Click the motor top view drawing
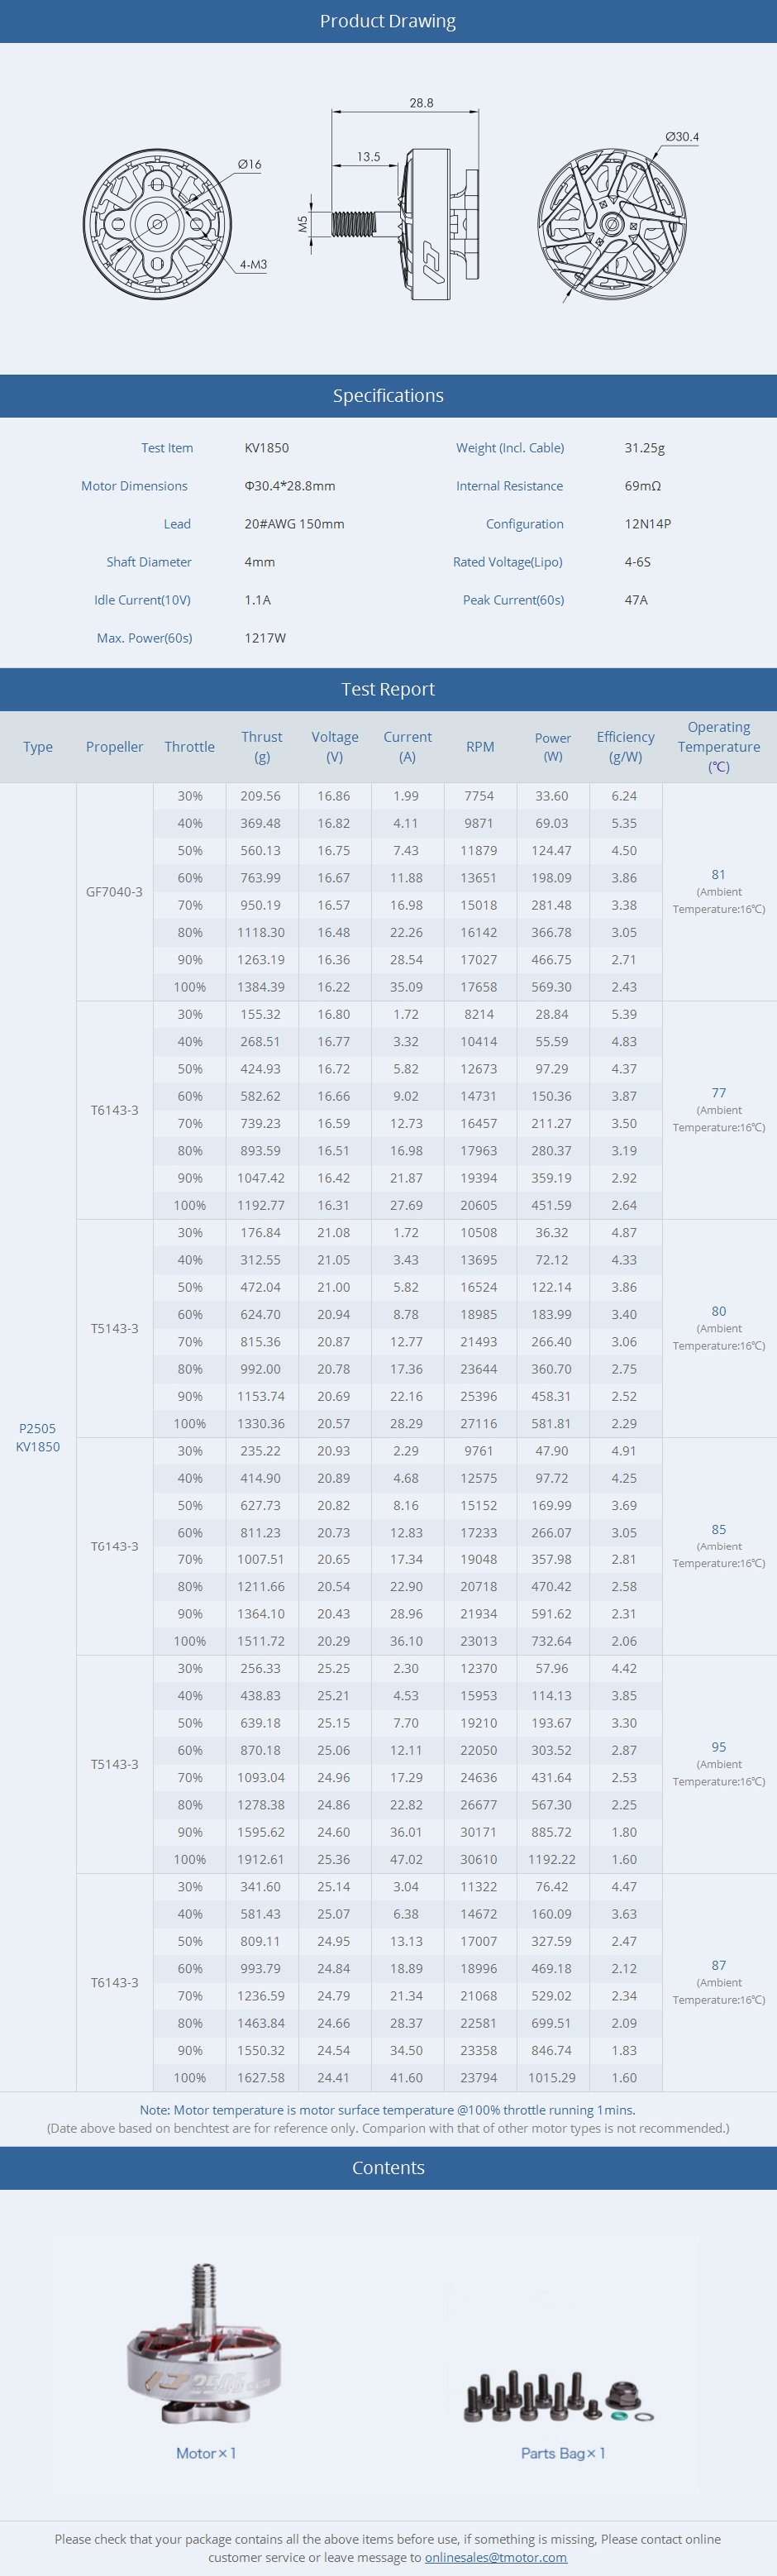 612,224
